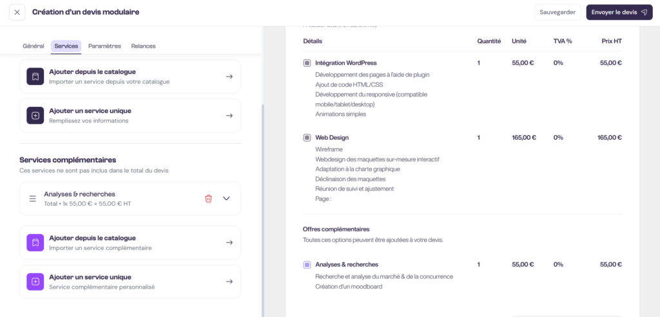The image size is (660, 317).
Task: Click the Ajout de code HTML/CSS line
Action: coord(349,84)
